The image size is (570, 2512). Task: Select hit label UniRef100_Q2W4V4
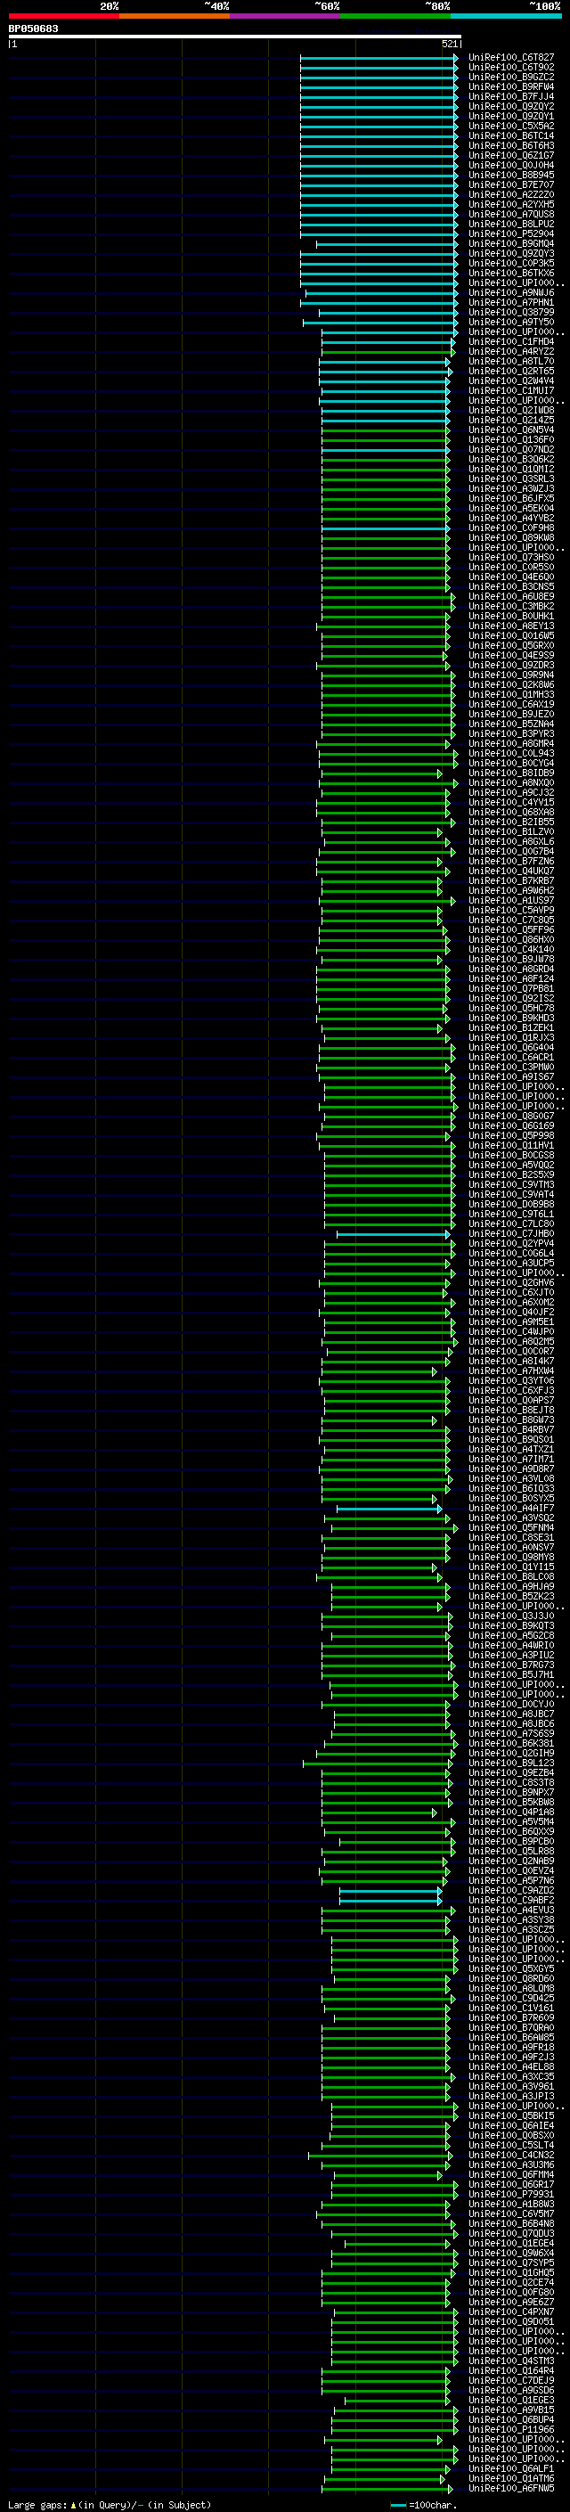(510, 380)
